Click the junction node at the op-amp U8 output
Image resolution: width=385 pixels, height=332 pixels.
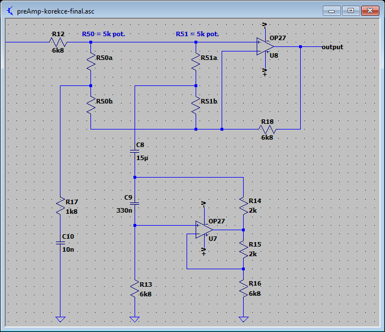pos(300,46)
